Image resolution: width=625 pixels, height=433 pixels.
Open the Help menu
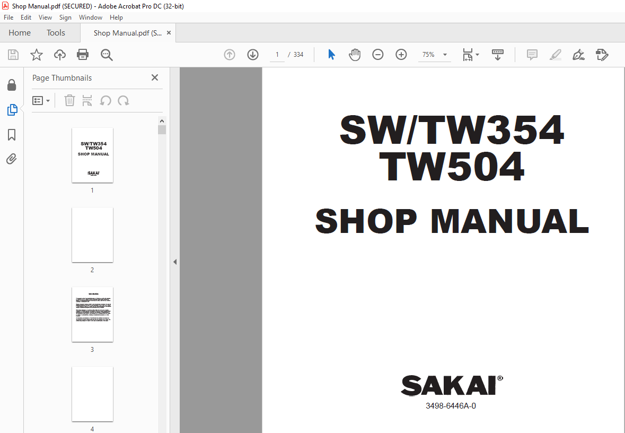pyautogui.click(x=117, y=18)
